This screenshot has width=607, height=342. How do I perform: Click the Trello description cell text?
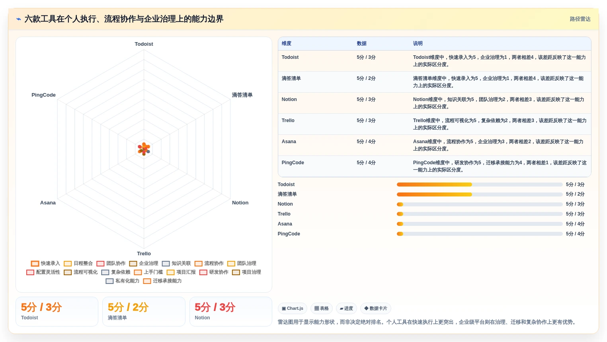point(500,124)
